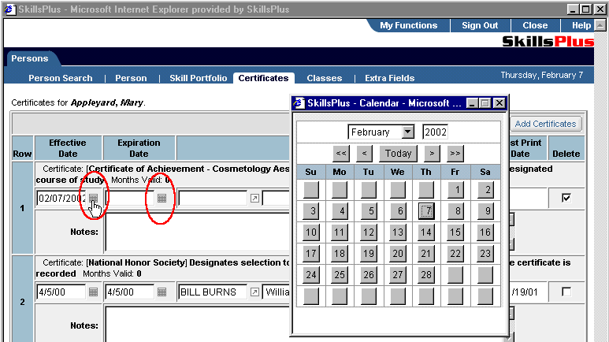Go to previous month with < button
609x342 pixels.
(x=364, y=153)
